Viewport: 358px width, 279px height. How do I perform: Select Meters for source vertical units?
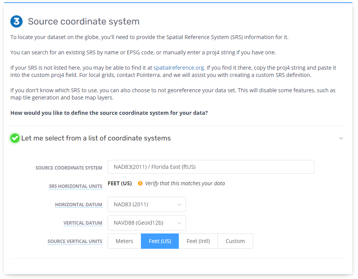click(124, 241)
